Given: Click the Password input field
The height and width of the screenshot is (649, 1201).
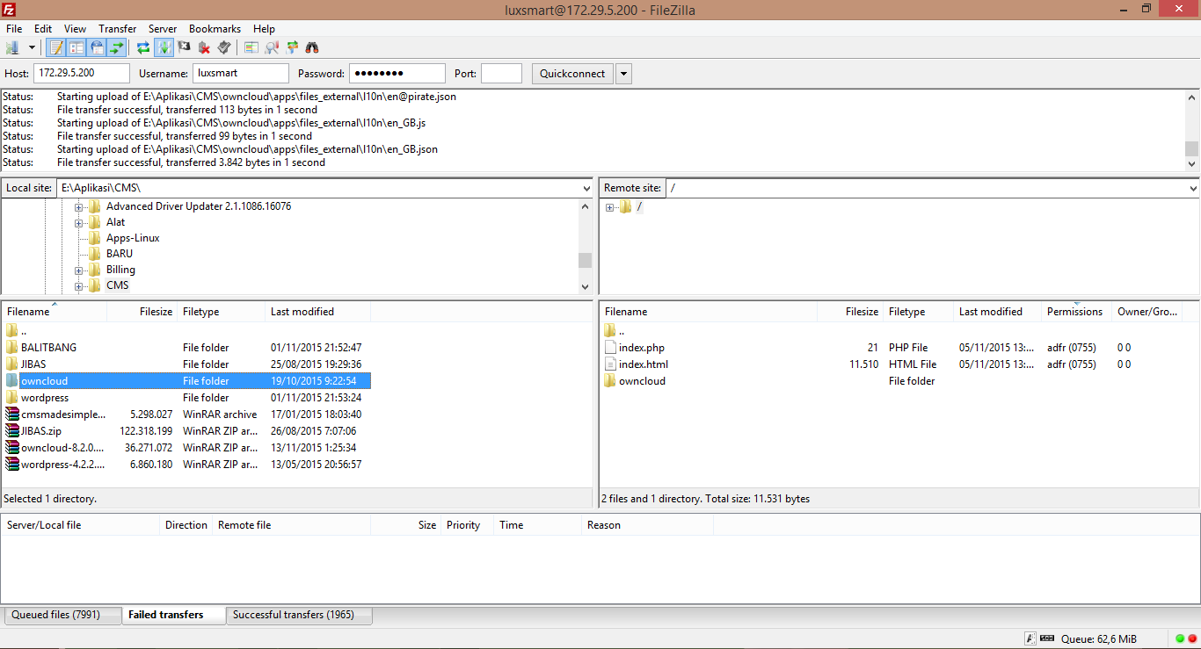Looking at the screenshot, I should [397, 74].
